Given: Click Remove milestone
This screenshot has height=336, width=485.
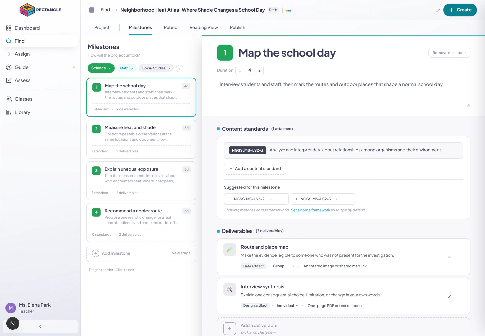Looking at the screenshot, I should [x=449, y=53].
